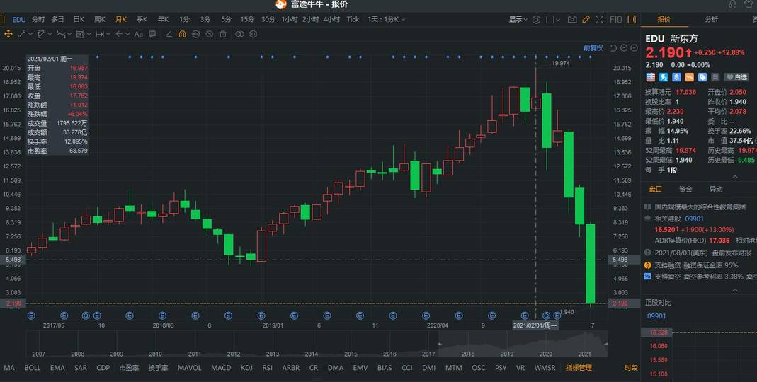Click the 时段 button at bottom right
The width and height of the screenshot is (757, 382).
[631, 368]
